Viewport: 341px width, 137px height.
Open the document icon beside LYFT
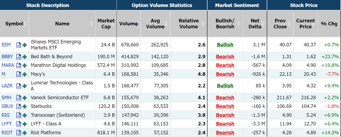click(x=19, y=124)
